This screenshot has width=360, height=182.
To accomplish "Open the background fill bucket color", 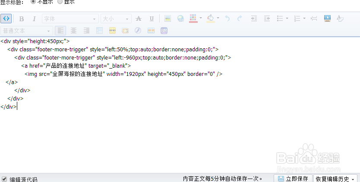I will (211, 19).
